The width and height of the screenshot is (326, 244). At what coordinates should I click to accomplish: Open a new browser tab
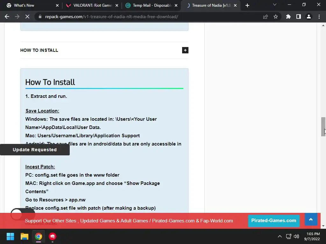click(x=247, y=5)
